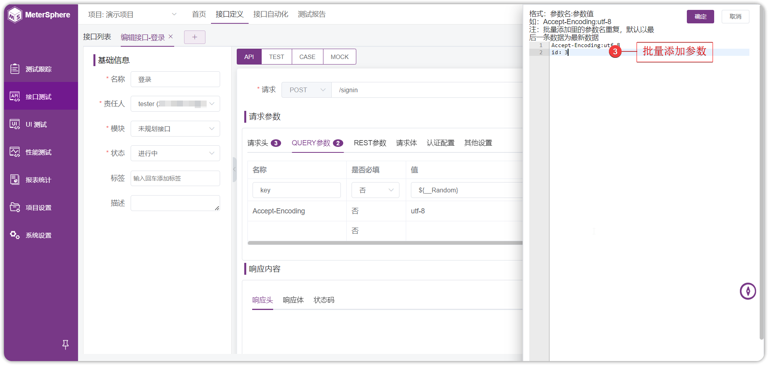The height and width of the screenshot is (365, 768).
Task: Open 性能测试 sidebar icon
Action: [15, 152]
